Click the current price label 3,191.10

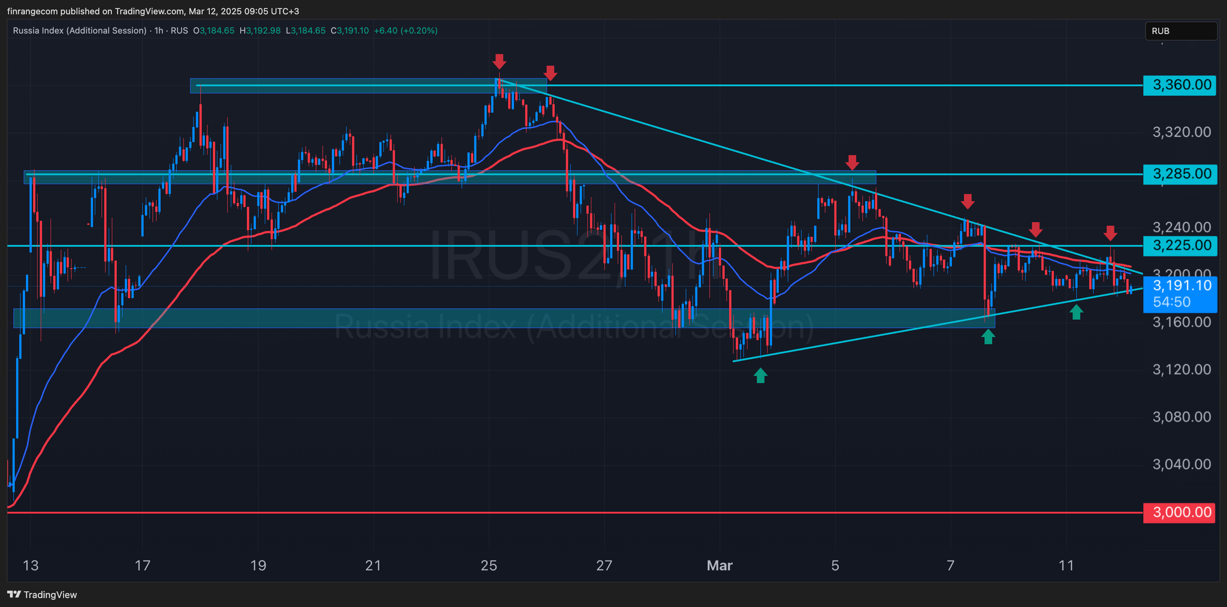pos(1180,286)
